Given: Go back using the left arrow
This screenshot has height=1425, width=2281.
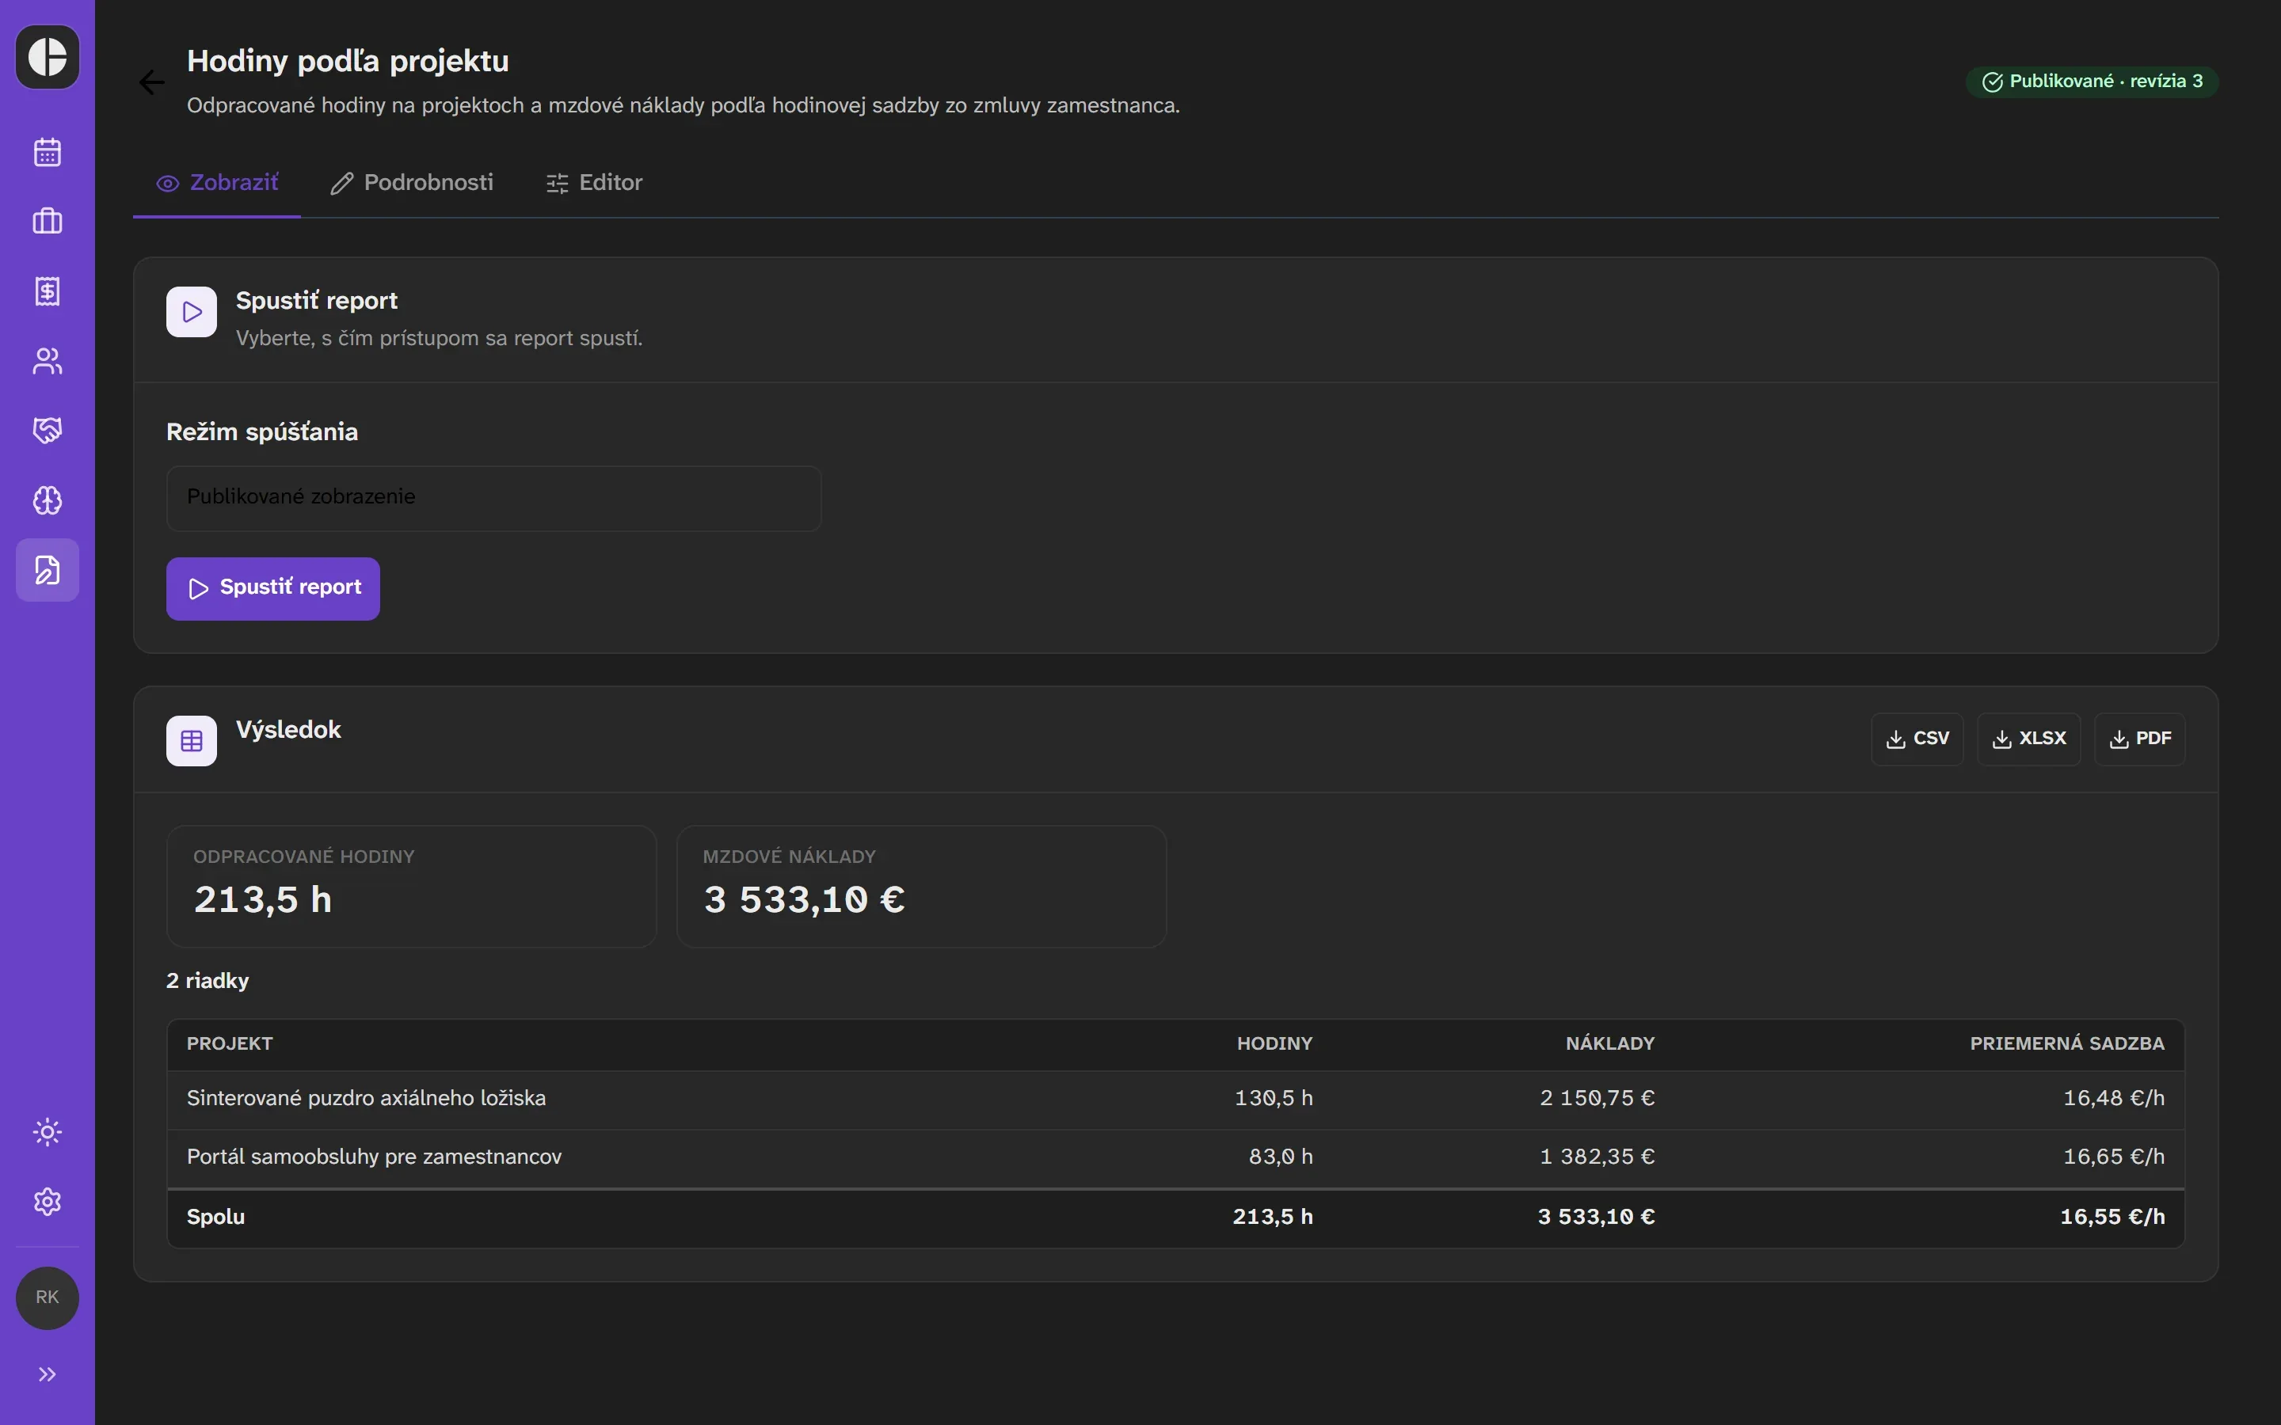Looking at the screenshot, I should tap(152, 83).
